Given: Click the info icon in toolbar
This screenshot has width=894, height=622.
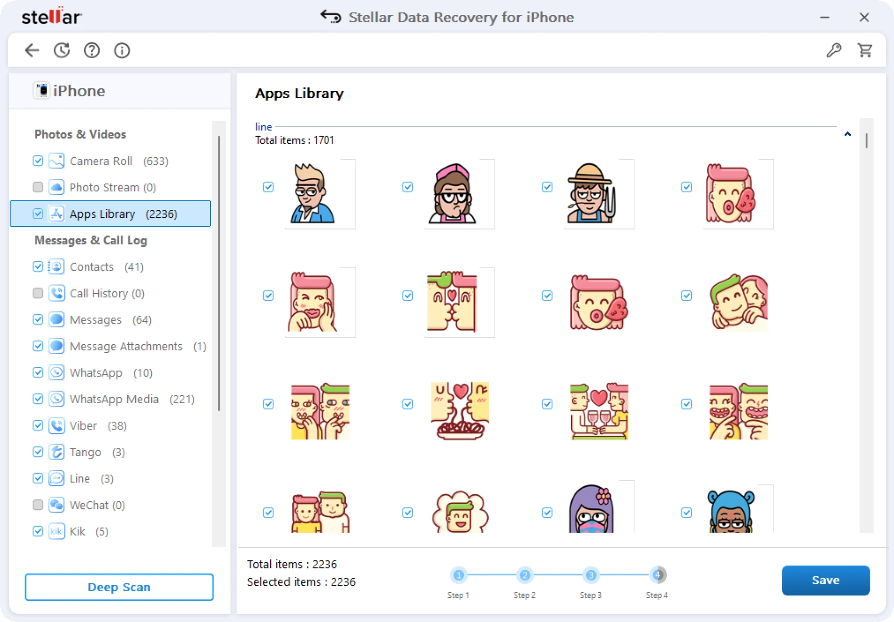Looking at the screenshot, I should tap(122, 50).
